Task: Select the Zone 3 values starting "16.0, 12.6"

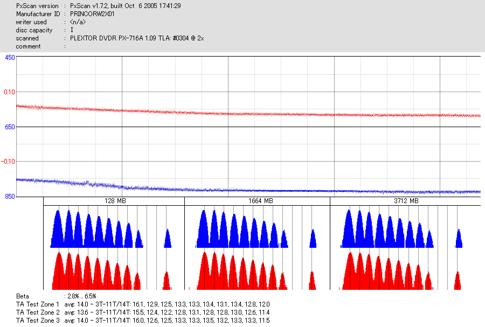Action: click(201, 320)
